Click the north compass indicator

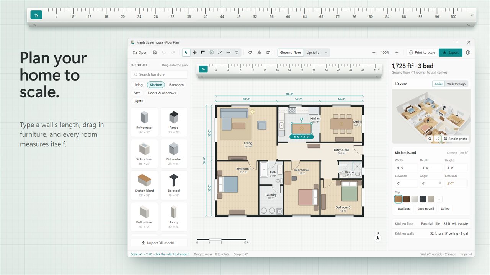pyautogui.click(x=378, y=237)
